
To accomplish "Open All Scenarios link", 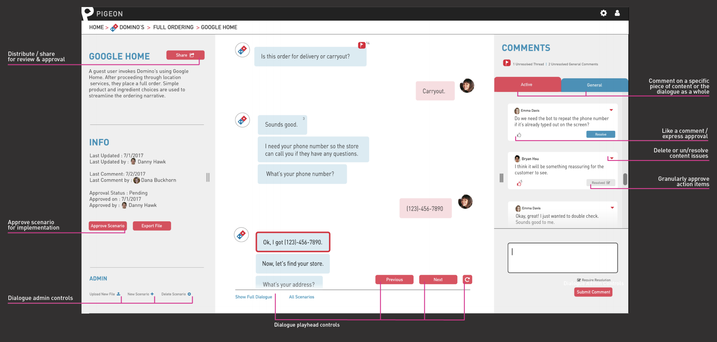I will click(x=301, y=297).
